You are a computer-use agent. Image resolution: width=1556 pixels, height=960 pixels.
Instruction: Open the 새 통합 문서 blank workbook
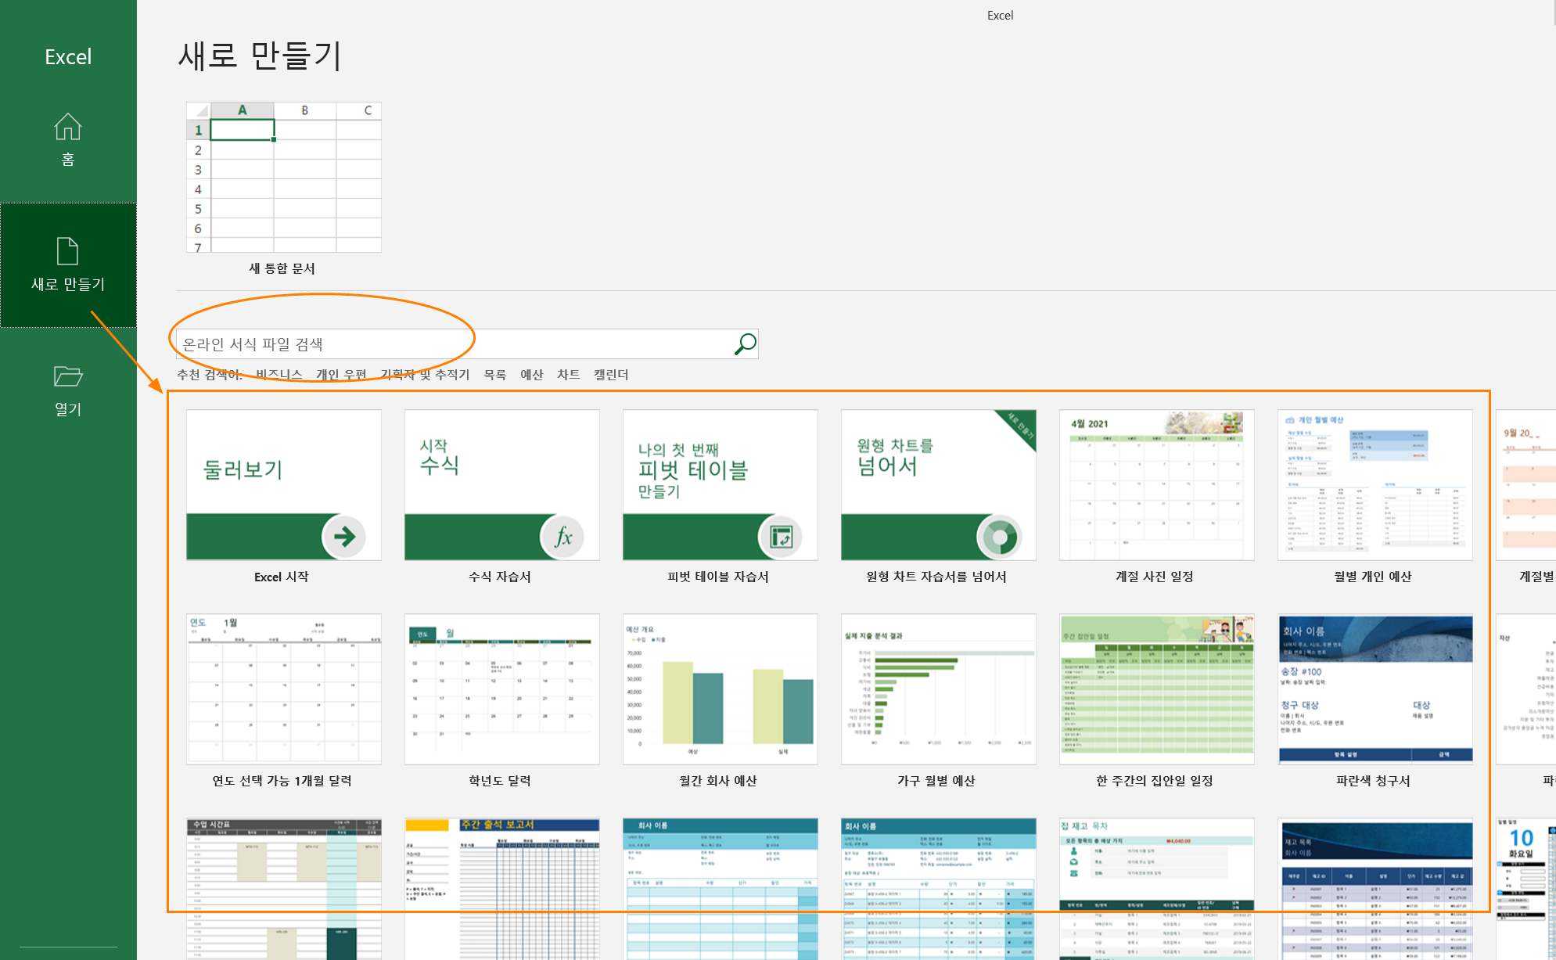[283, 178]
